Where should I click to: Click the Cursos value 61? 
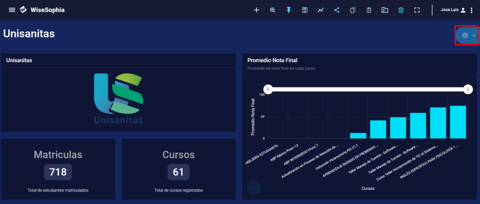tap(178, 172)
